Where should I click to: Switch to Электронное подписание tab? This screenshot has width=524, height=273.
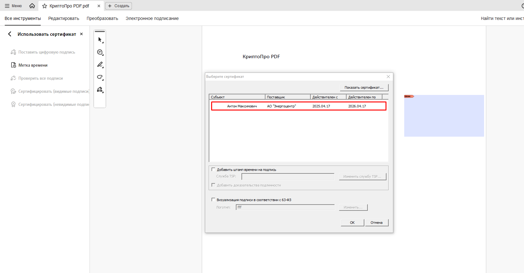click(x=152, y=18)
